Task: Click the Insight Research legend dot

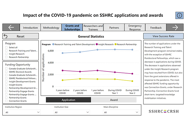Action: (97, 44)
